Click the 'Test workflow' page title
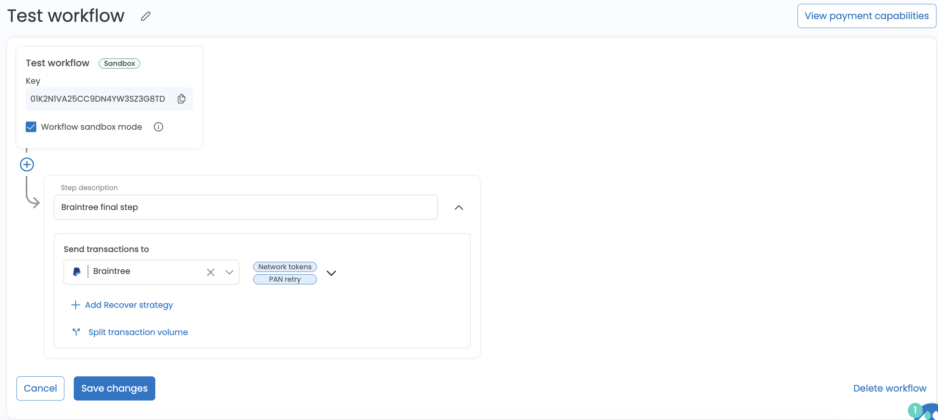This screenshot has width=938, height=420. [66, 16]
